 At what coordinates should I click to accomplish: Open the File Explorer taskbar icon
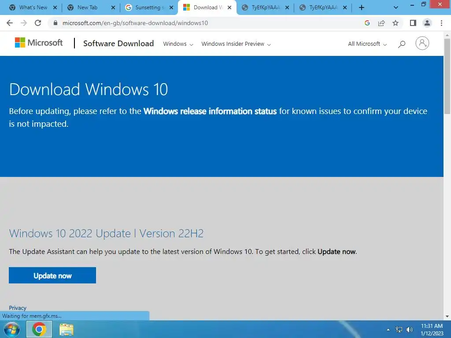click(67, 330)
